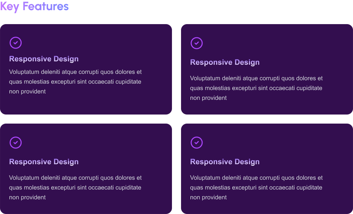Click "non provident" text in bottom-right card
The image size is (353, 214).
click(208, 197)
